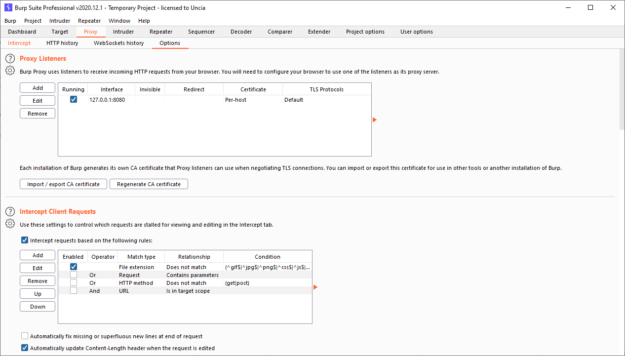This screenshot has width=625, height=356.
Task: Click Remove button for Proxy Listeners
Action: (38, 114)
